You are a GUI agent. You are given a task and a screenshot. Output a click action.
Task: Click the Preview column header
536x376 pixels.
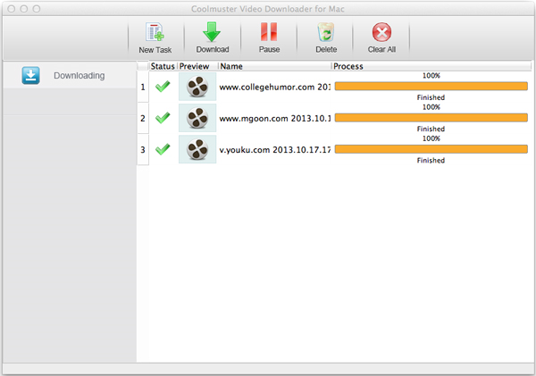[x=197, y=66]
